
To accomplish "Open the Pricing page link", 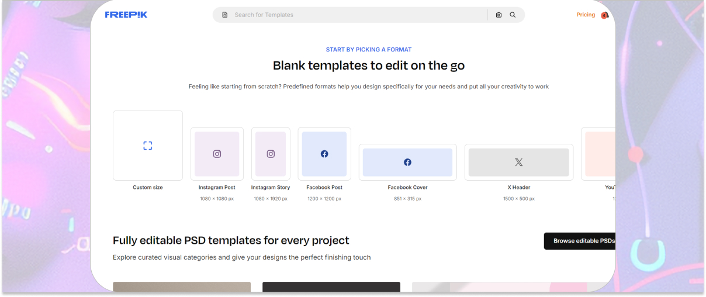I will (586, 15).
